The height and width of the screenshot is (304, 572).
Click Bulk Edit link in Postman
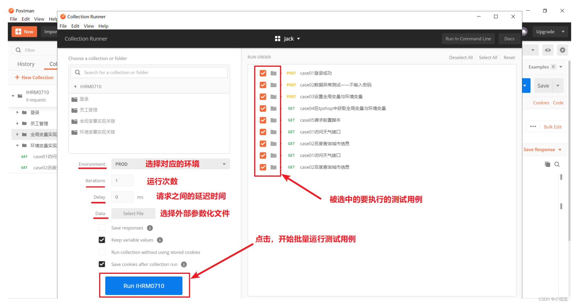click(553, 127)
